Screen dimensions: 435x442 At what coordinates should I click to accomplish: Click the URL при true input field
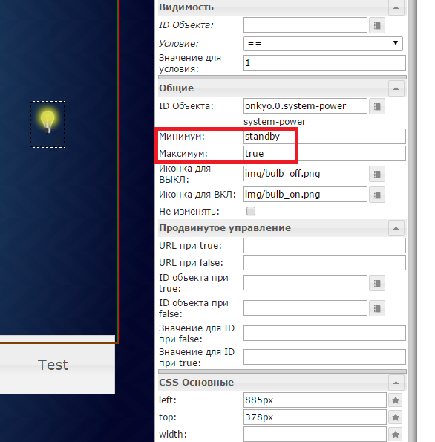click(x=324, y=246)
